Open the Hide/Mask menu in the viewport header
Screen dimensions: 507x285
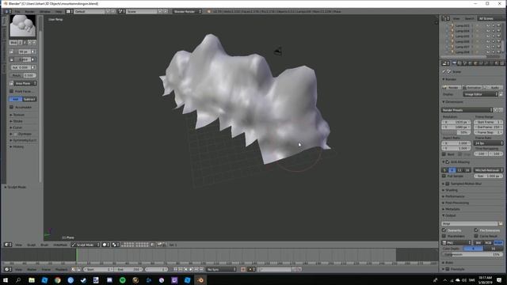(60, 245)
